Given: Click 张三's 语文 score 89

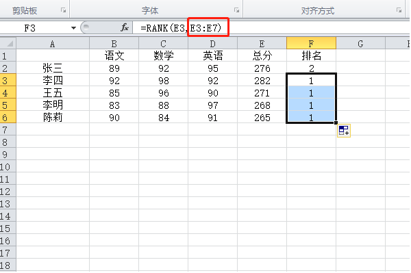Looking at the screenshot, I should tap(114, 68).
